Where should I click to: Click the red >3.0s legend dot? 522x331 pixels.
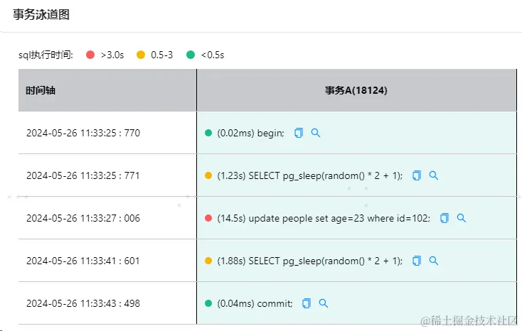point(90,55)
